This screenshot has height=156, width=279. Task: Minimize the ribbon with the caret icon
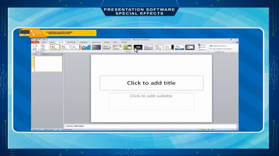[x=234, y=42]
